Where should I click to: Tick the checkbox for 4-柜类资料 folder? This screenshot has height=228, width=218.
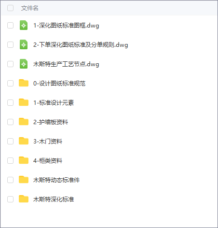pos(11,161)
